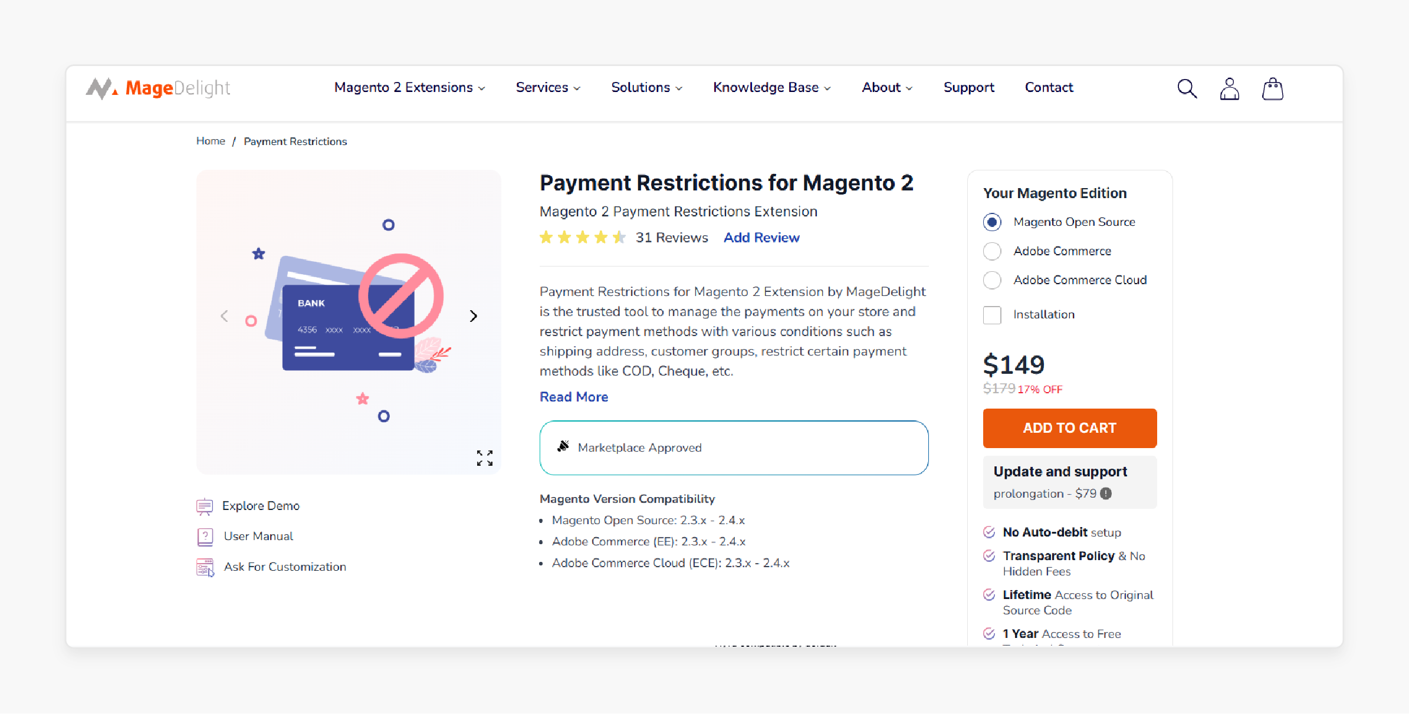Click the Update and support panel
Screen dimensions: 1409x714
point(1069,482)
